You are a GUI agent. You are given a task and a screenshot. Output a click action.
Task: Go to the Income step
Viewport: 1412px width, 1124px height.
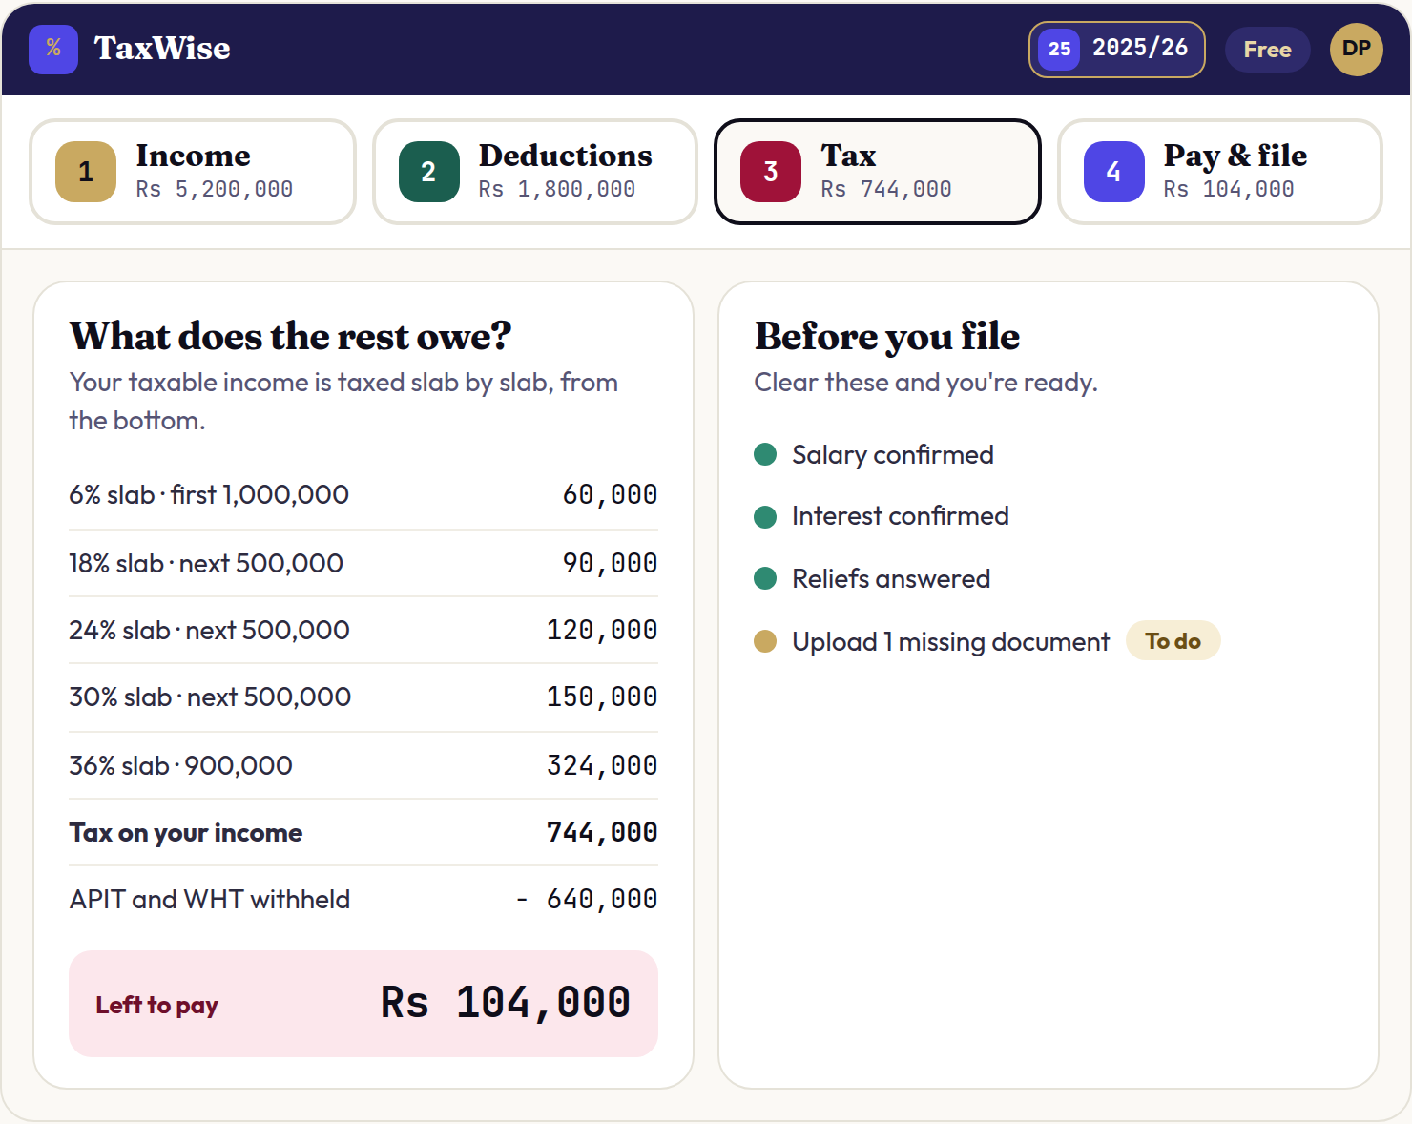193,172
